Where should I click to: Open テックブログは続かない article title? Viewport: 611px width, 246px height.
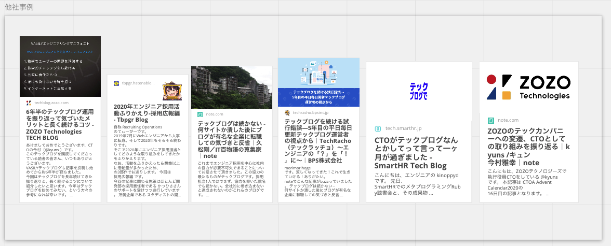tap(232, 139)
